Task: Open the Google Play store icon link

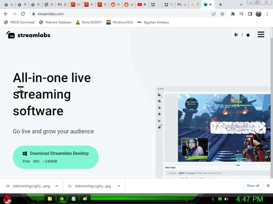Action: click(236, 35)
